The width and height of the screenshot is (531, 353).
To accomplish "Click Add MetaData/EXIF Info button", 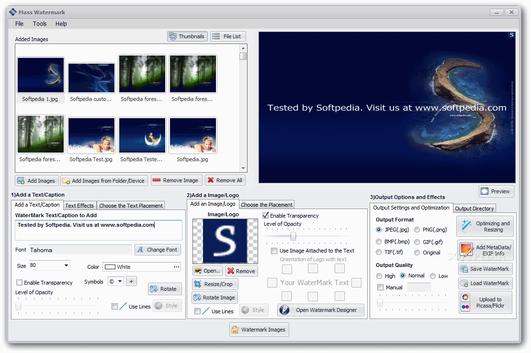I will tap(485, 250).
